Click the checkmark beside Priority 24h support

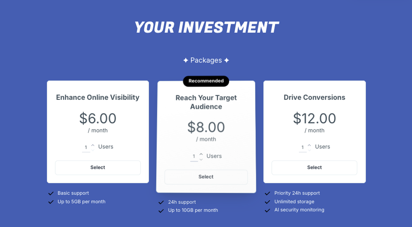point(267,193)
